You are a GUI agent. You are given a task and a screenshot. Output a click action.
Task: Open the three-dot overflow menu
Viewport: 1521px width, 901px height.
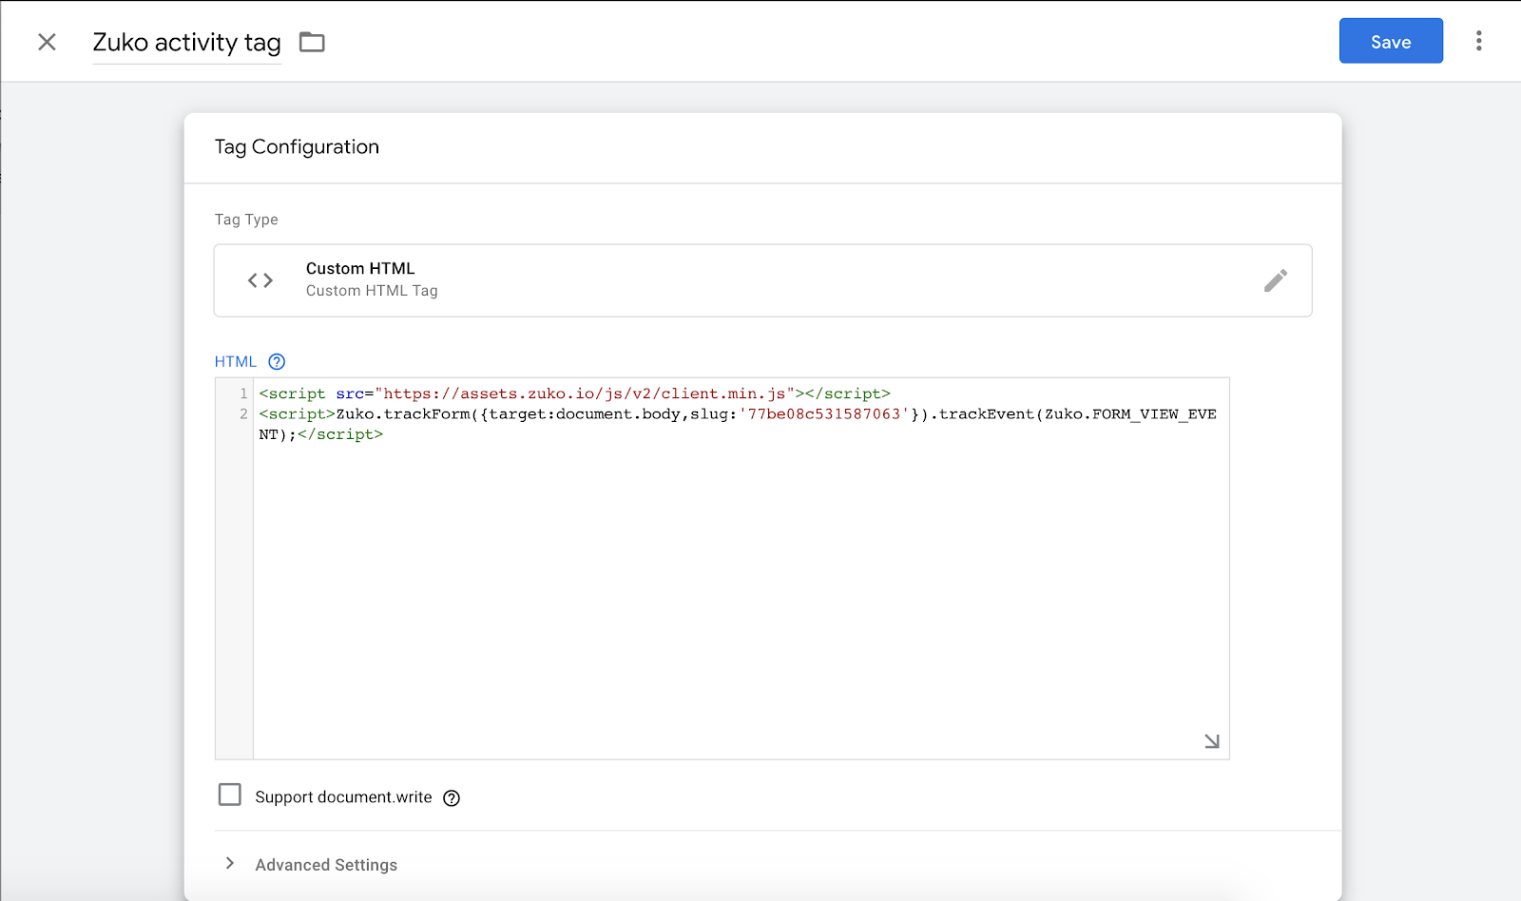click(1479, 41)
